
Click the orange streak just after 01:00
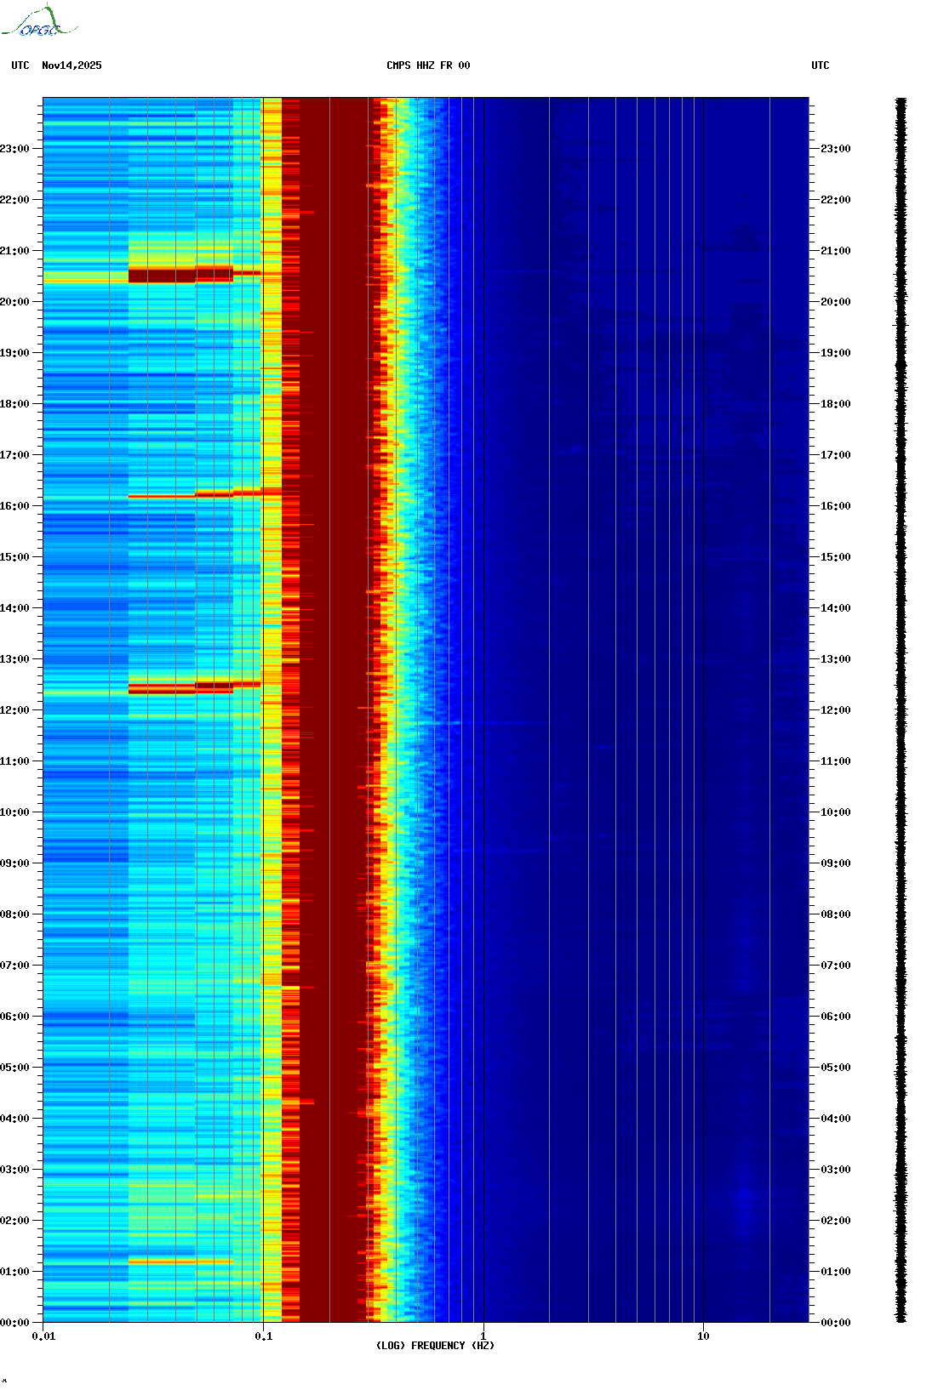(x=179, y=1262)
